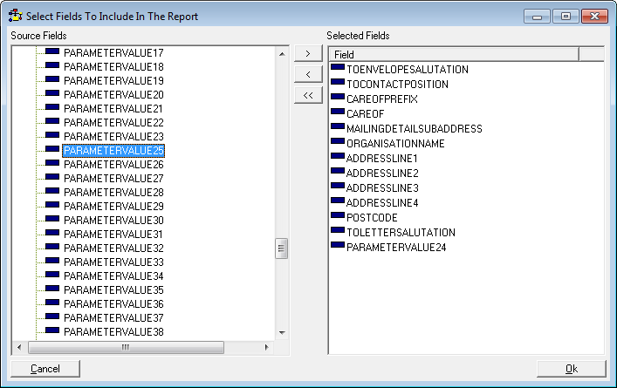This screenshot has height=388, width=617.
Task: Click the icon next to ADDRESSLINE3
Action: (338, 186)
